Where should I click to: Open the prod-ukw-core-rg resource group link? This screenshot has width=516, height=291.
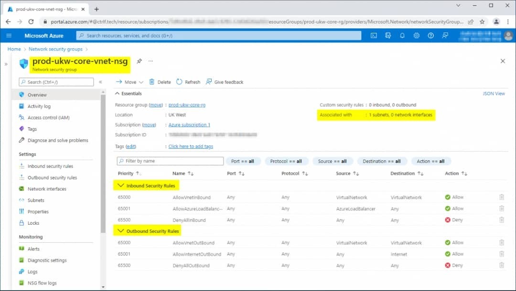pyautogui.click(x=187, y=105)
